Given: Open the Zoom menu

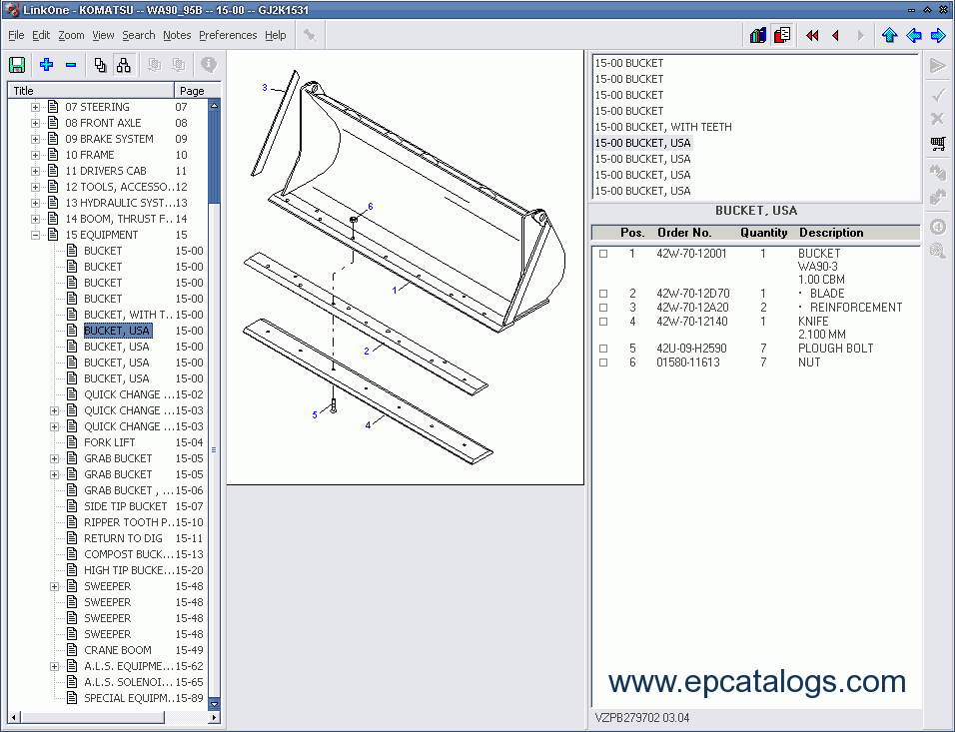Looking at the screenshot, I should click(71, 35).
